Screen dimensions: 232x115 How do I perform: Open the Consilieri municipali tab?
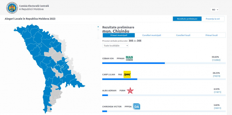click(152, 35)
